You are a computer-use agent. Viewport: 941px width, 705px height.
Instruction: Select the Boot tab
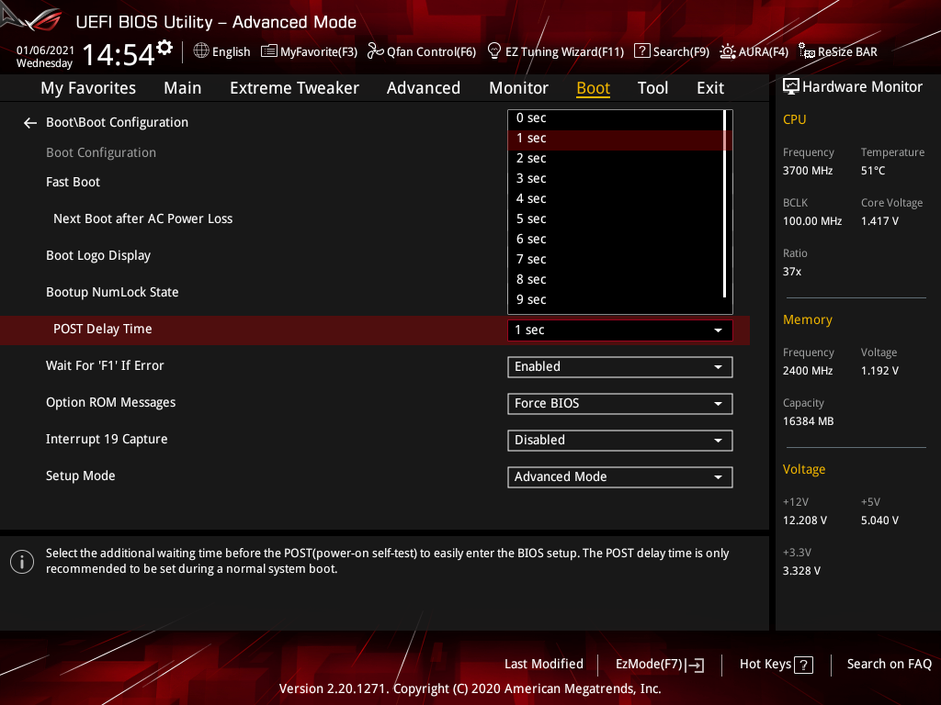pyautogui.click(x=593, y=88)
